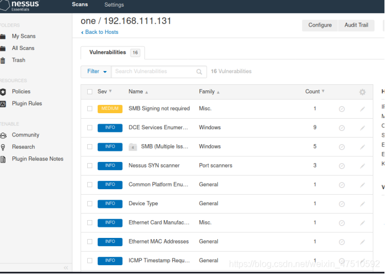Click the Port scanners family cell
The width and height of the screenshot is (385, 274).
tap(216, 165)
